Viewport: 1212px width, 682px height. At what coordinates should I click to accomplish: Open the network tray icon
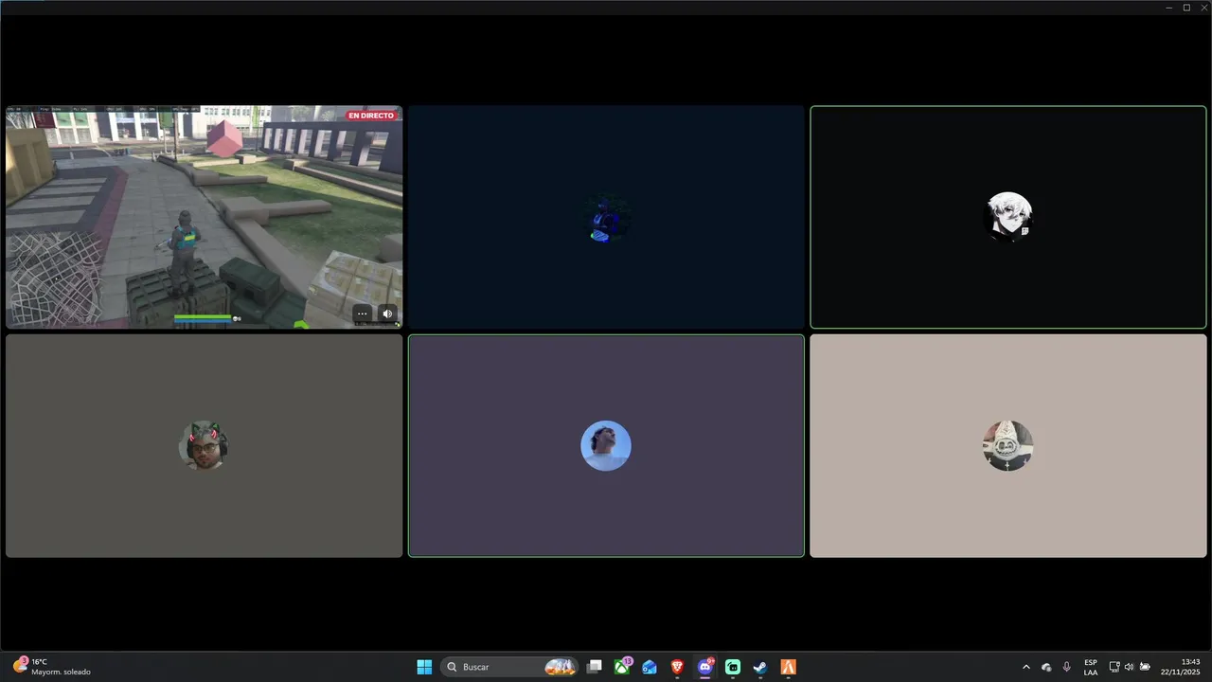click(1114, 667)
